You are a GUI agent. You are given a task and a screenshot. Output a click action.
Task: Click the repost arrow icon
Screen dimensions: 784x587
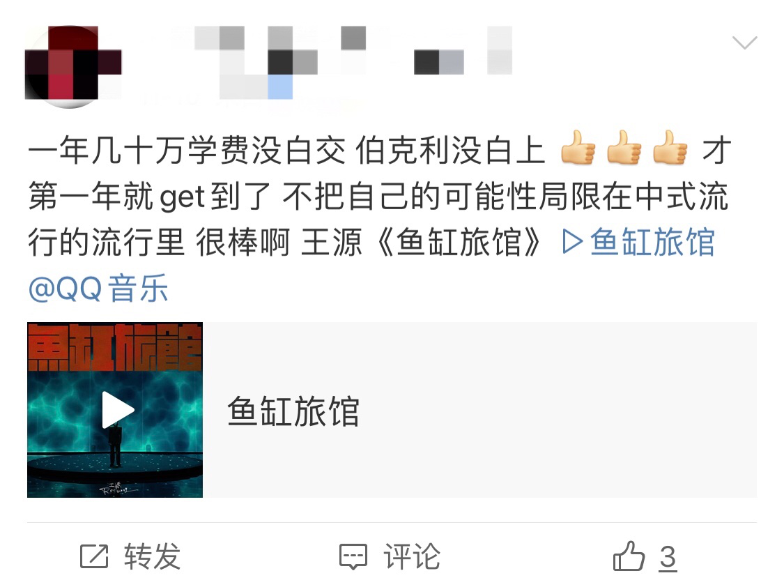click(94, 556)
